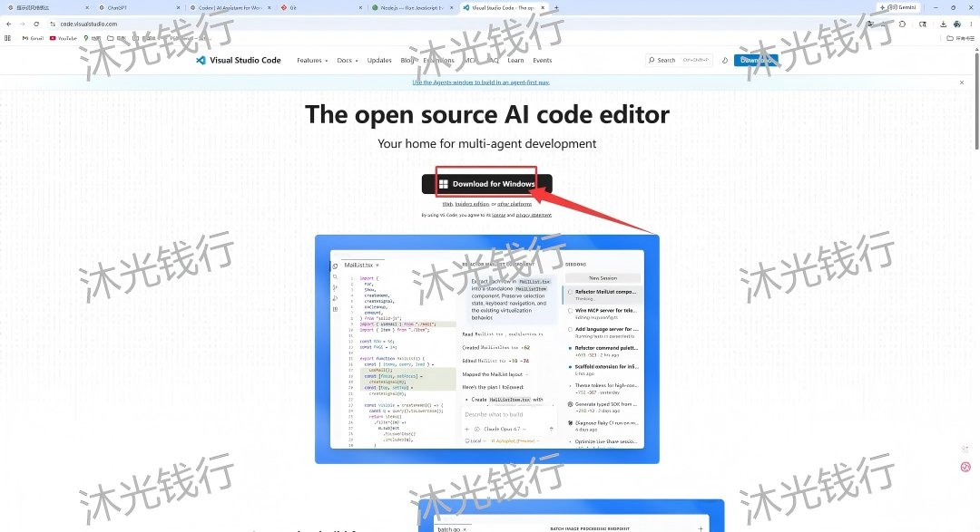Open the other platforms link
Viewport: 980px width, 532px height.
coord(514,204)
